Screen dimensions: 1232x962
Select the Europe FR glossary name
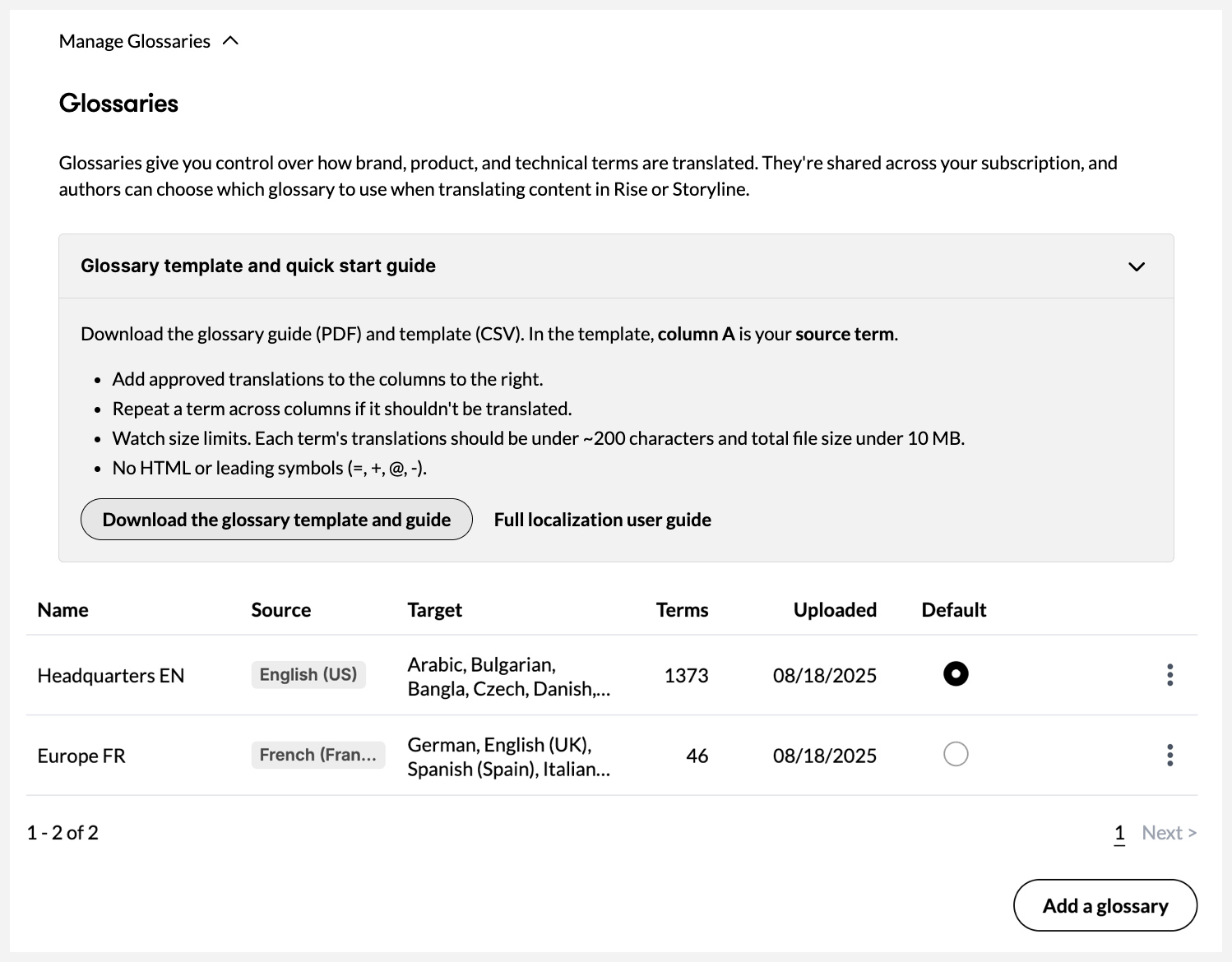[81, 756]
